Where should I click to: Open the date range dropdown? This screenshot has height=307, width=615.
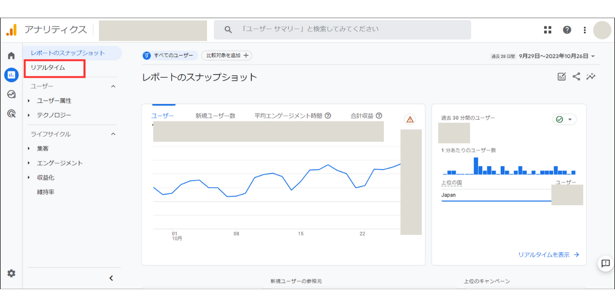(543, 56)
